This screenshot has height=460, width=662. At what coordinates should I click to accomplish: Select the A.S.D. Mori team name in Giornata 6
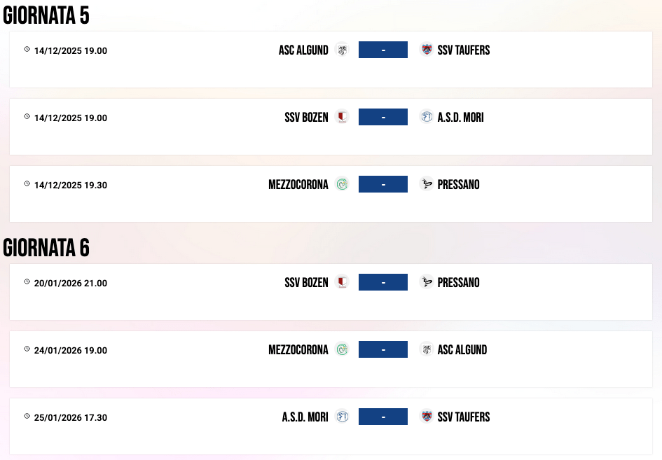[x=305, y=417]
